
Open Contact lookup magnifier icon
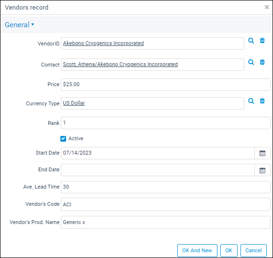click(251, 62)
